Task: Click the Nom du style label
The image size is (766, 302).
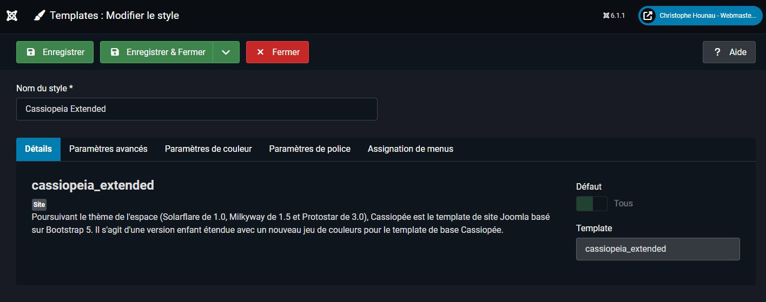Action: click(x=44, y=88)
